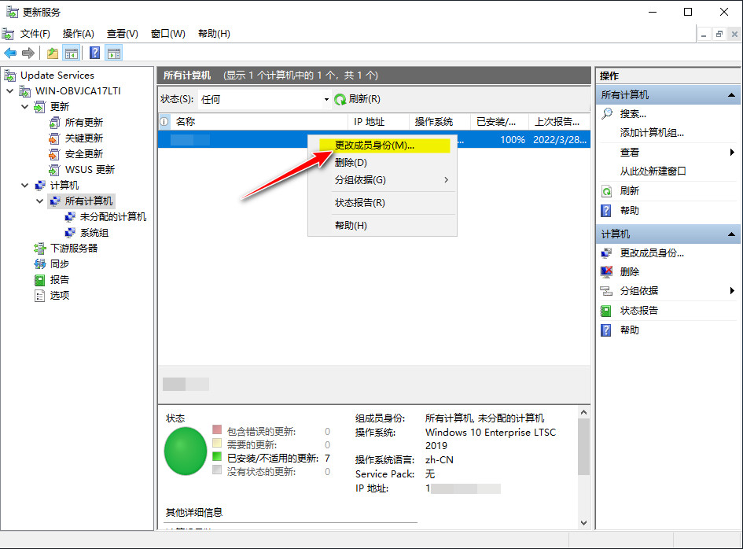
Task: Open the 同步 node
Action: [60, 264]
